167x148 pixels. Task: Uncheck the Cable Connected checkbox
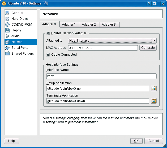(x=48, y=55)
